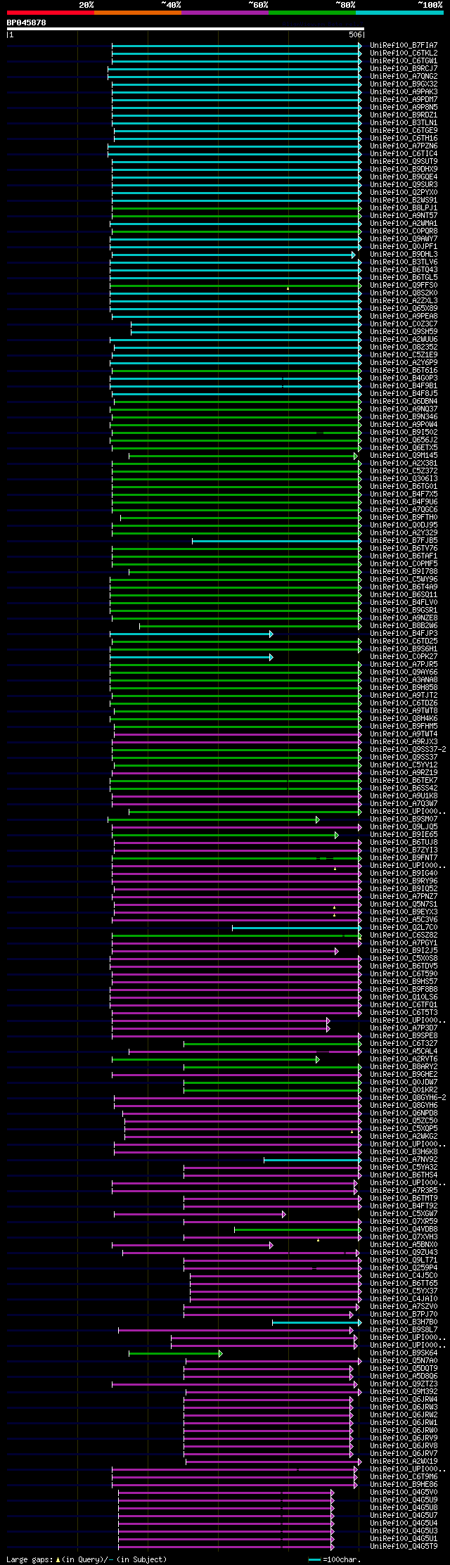Click the UniRef100_A7QNG2 entry
The image size is (450, 1565).
404,77
